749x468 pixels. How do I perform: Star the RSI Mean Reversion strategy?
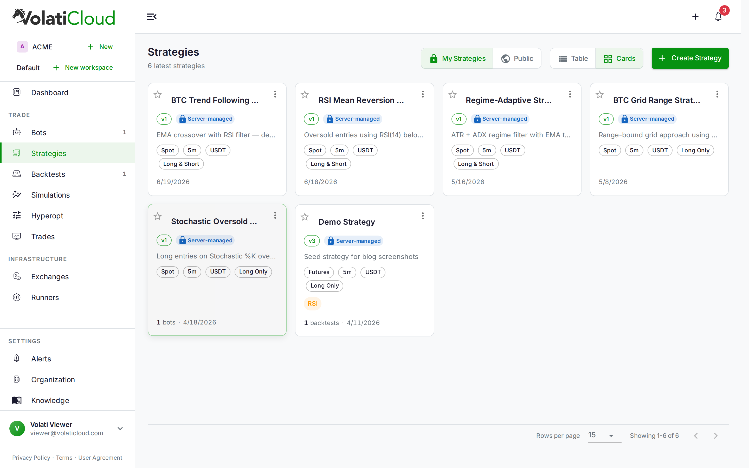coord(305,94)
